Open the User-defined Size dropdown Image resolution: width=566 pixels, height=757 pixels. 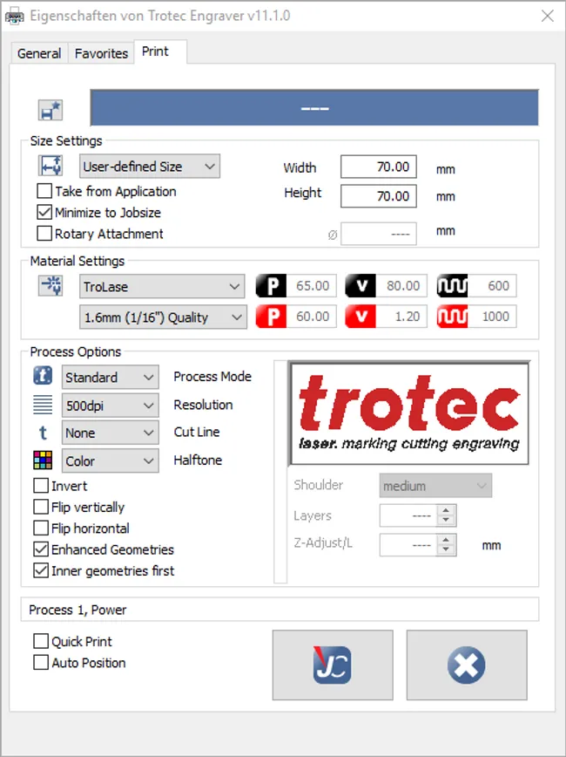(x=150, y=167)
